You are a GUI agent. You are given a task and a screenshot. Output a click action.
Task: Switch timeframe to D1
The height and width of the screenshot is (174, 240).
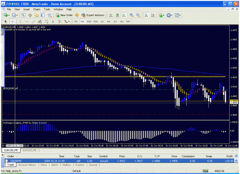click(x=115, y=22)
